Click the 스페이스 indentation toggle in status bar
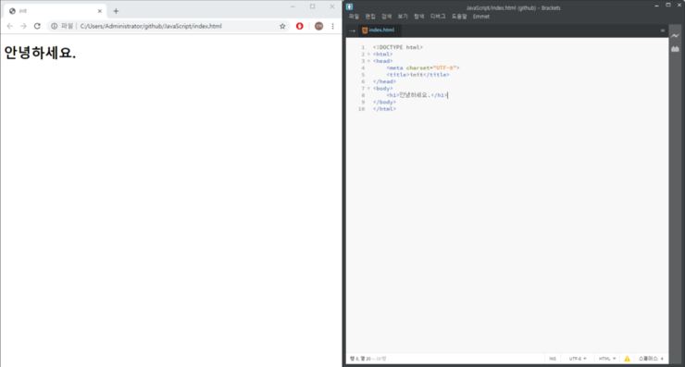 click(x=648, y=359)
